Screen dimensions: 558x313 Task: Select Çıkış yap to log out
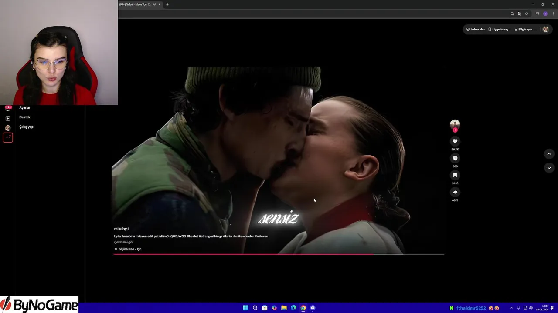coord(26,127)
